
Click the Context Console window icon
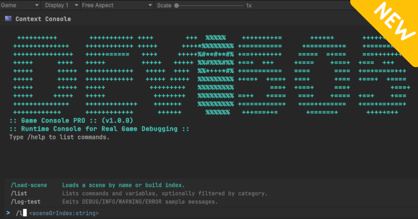click(x=8, y=19)
